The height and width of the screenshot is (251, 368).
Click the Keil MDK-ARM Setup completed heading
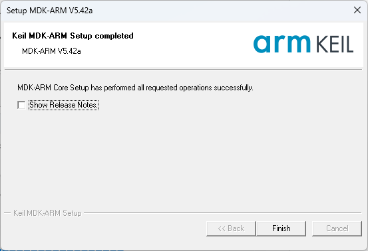(x=73, y=36)
